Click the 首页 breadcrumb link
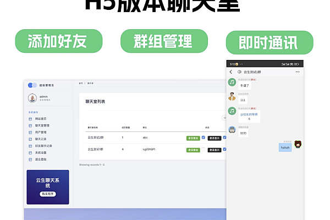Screen dimensions: 330x220 tap(81, 84)
